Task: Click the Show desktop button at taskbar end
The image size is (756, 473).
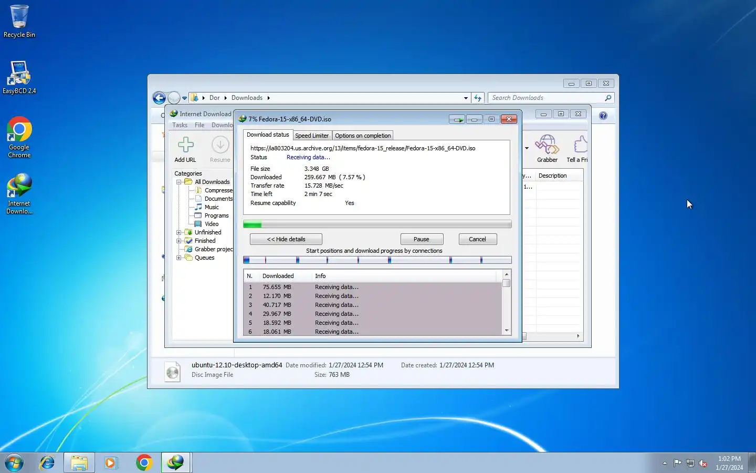Action: [x=752, y=462]
